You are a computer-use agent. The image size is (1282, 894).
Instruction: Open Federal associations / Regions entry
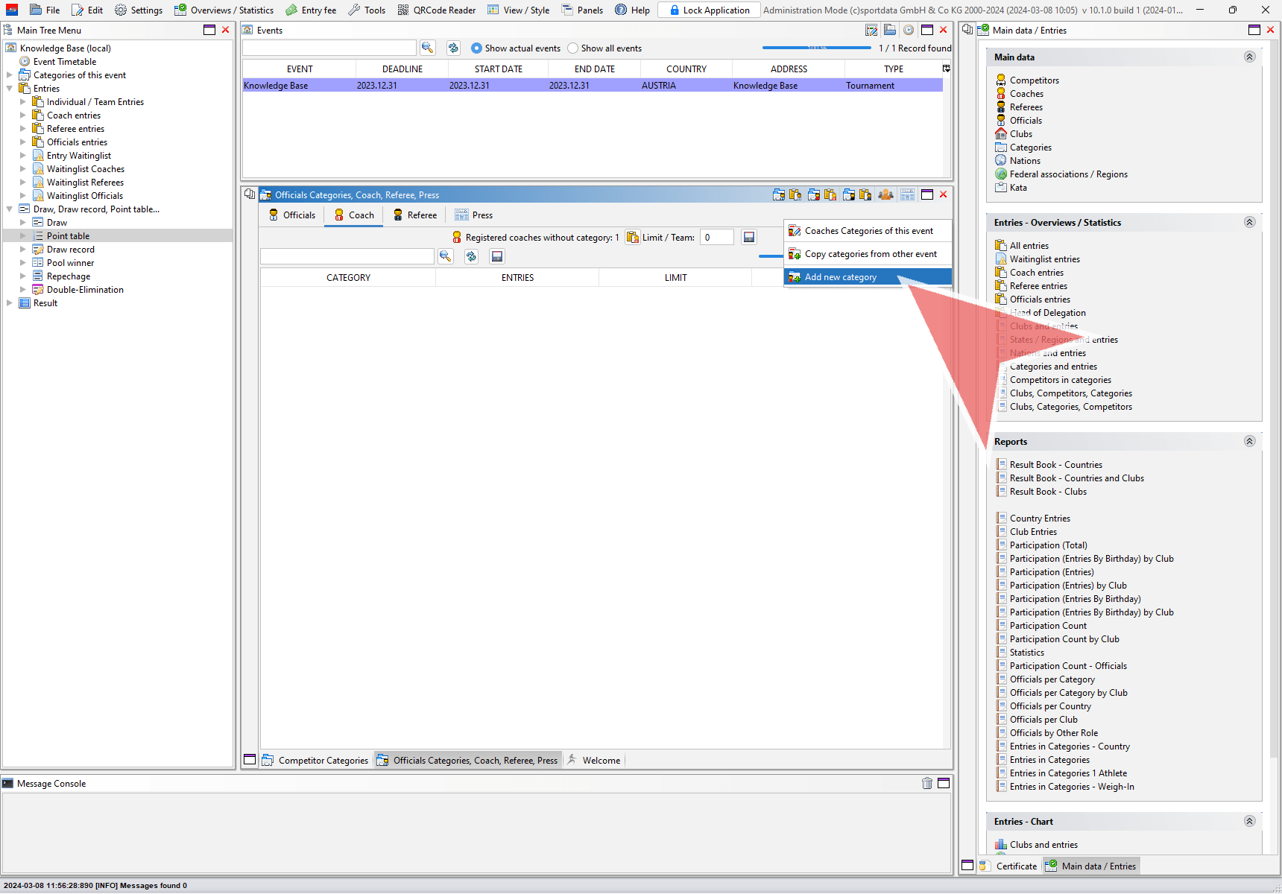click(1068, 174)
